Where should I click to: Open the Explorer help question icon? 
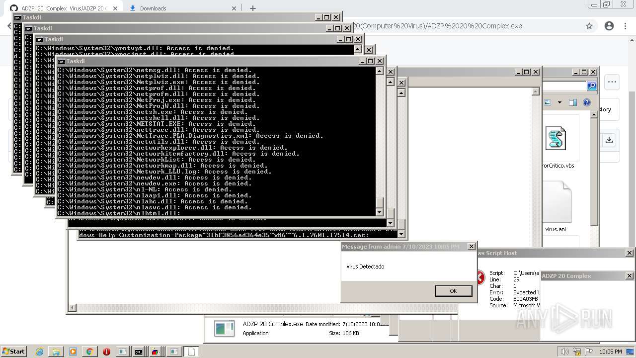586,102
